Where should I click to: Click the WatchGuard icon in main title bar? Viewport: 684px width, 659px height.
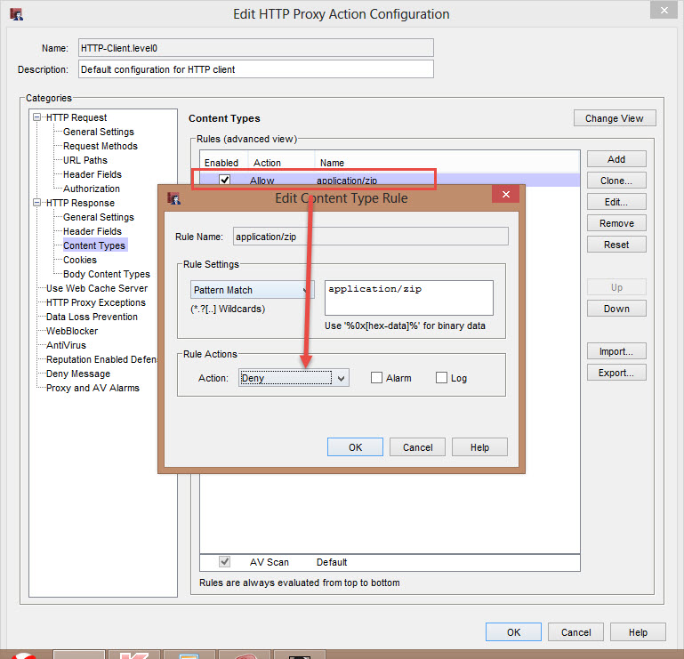pyautogui.click(x=16, y=14)
